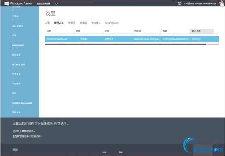Screen dimensions: 225x156
Task: Select the SCOM.chinasoft.local certificate name
Action: pos(57,39)
